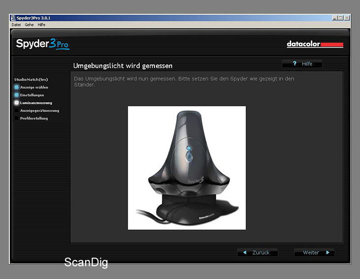This screenshot has height=279, width=360.
Task: Click the Spyder3Pro logo
Action: point(42,44)
